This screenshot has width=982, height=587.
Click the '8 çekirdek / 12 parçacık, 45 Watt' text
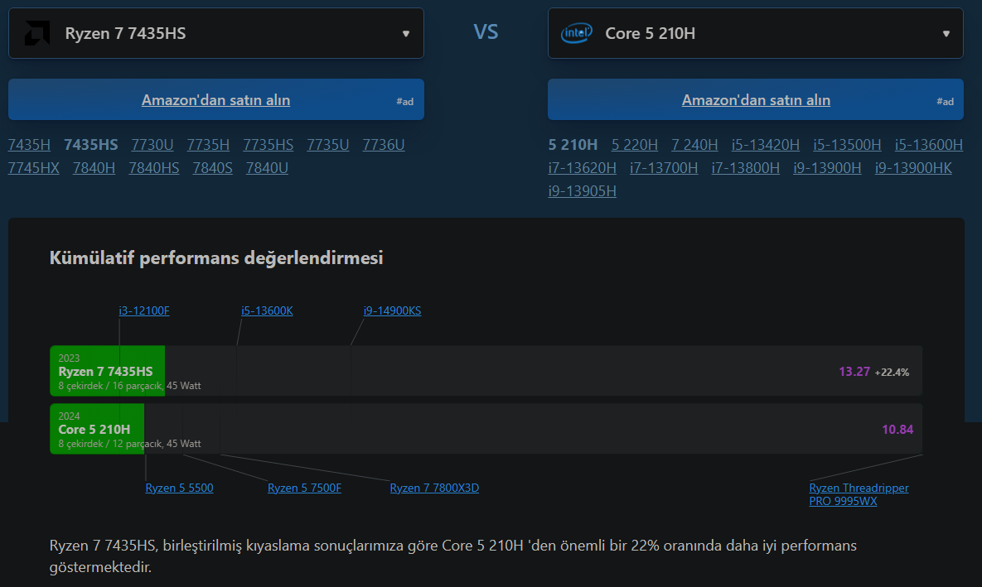click(129, 444)
